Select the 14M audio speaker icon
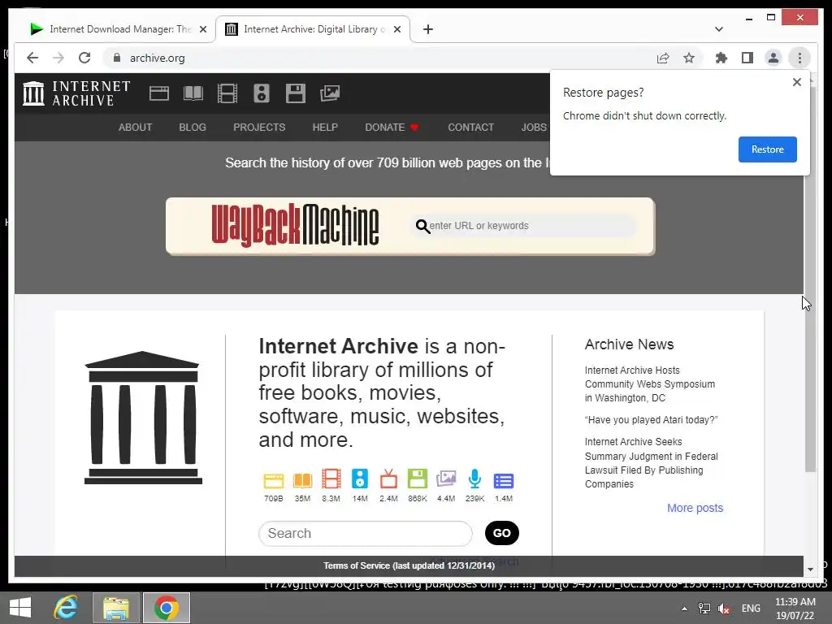This screenshot has width=832, height=624. click(x=360, y=479)
